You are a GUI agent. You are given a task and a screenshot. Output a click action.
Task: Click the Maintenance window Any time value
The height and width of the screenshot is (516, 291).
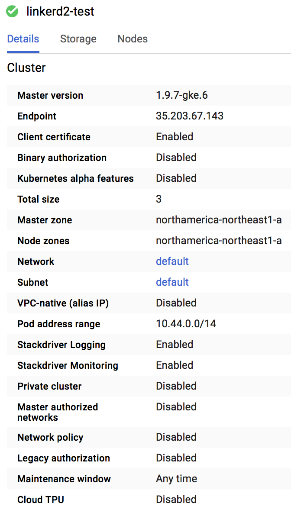(176, 478)
